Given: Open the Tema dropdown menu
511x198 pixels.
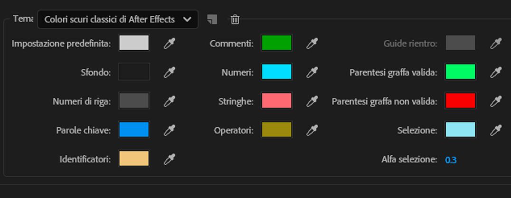Looking at the screenshot, I should coord(118,19).
